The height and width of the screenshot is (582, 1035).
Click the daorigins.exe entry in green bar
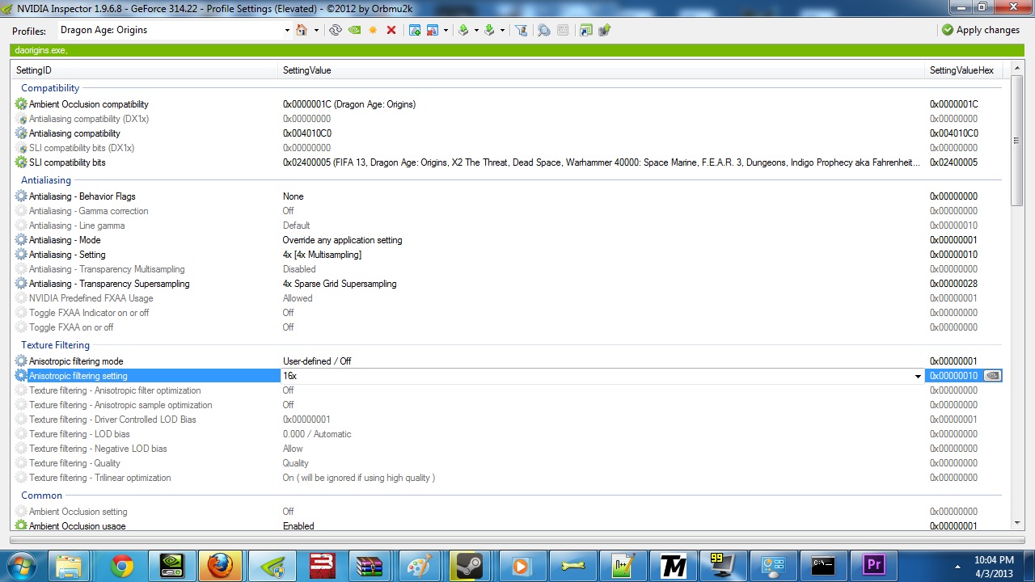click(x=40, y=50)
